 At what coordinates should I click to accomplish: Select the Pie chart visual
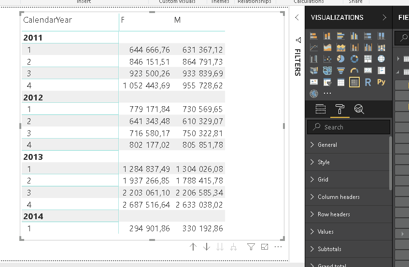[x=340, y=59]
